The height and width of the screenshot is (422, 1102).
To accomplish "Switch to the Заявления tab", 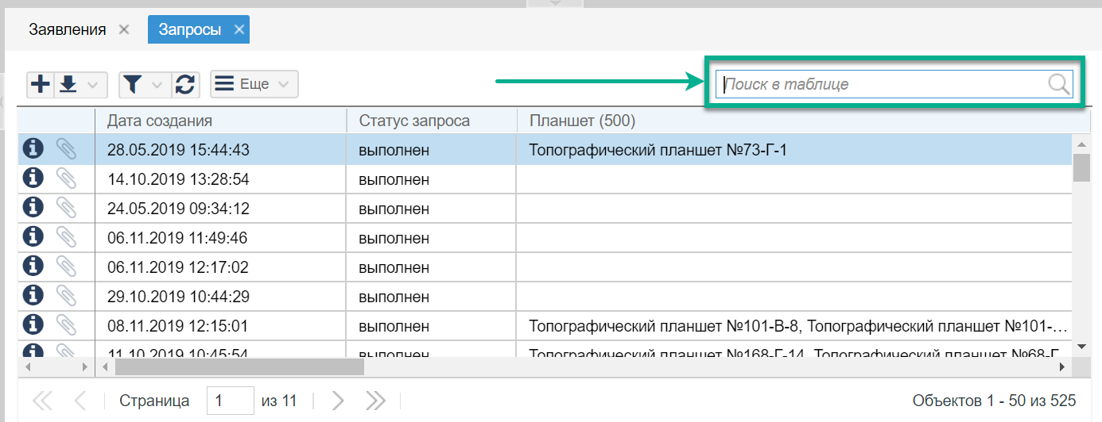I will (x=67, y=30).
